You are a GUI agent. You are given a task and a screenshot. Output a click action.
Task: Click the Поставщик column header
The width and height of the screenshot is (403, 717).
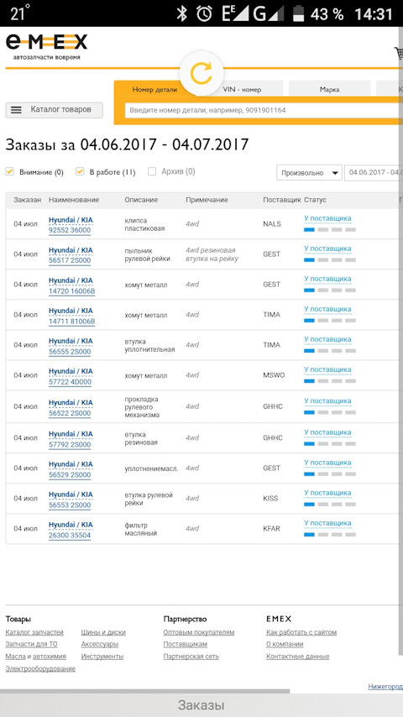pyautogui.click(x=282, y=200)
